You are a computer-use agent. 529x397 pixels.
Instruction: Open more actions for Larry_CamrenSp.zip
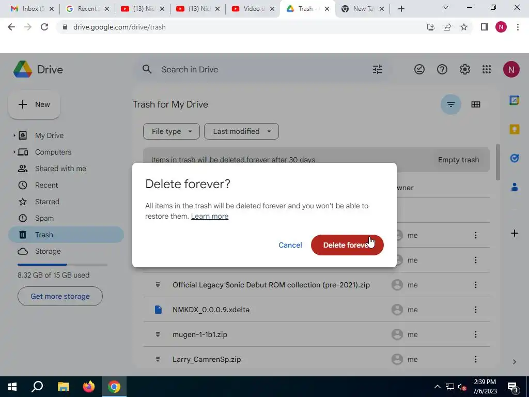point(476,359)
